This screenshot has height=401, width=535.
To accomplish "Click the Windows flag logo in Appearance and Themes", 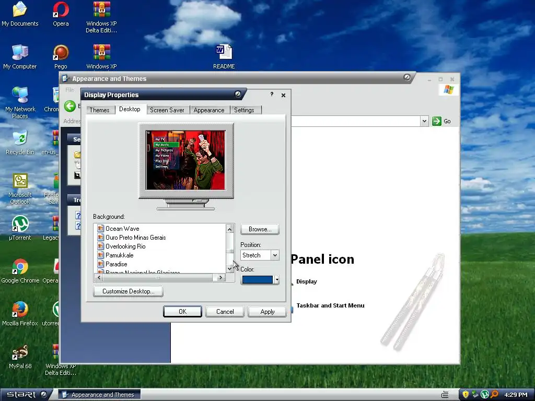I will [448, 90].
